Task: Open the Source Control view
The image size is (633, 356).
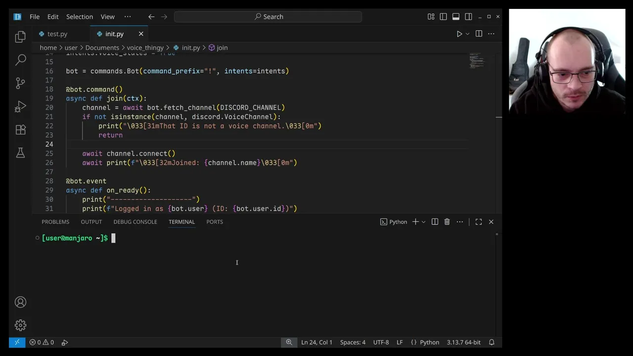Action: click(20, 83)
